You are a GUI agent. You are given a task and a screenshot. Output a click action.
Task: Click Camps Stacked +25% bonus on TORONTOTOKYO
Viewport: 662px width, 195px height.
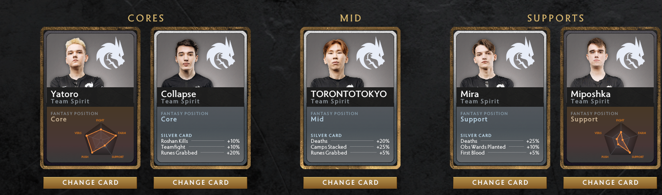point(350,147)
